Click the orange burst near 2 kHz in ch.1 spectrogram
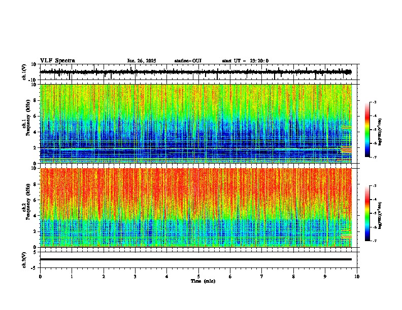 [x=346, y=149]
